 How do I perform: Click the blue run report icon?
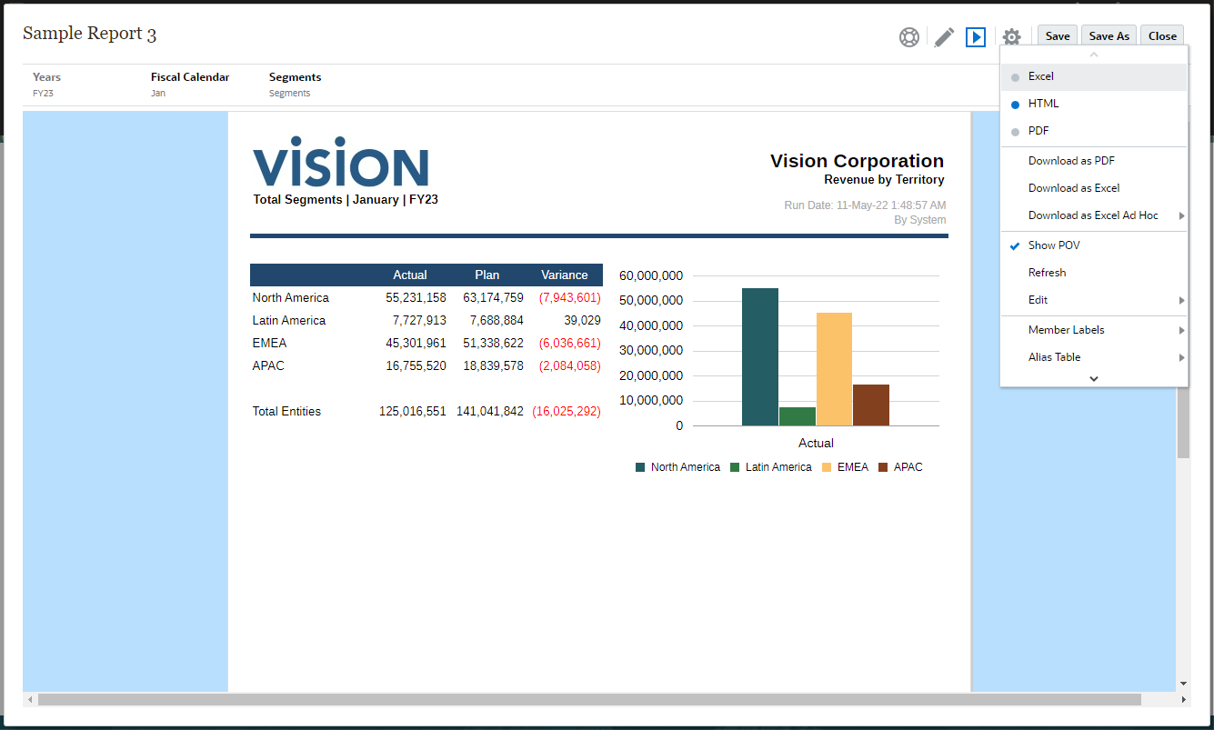(976, 37)
